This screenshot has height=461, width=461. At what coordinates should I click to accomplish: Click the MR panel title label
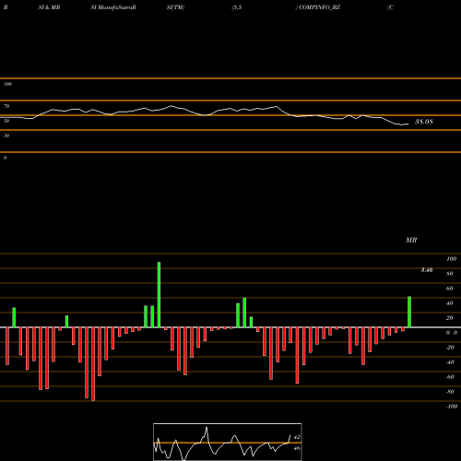click(411, 240)
